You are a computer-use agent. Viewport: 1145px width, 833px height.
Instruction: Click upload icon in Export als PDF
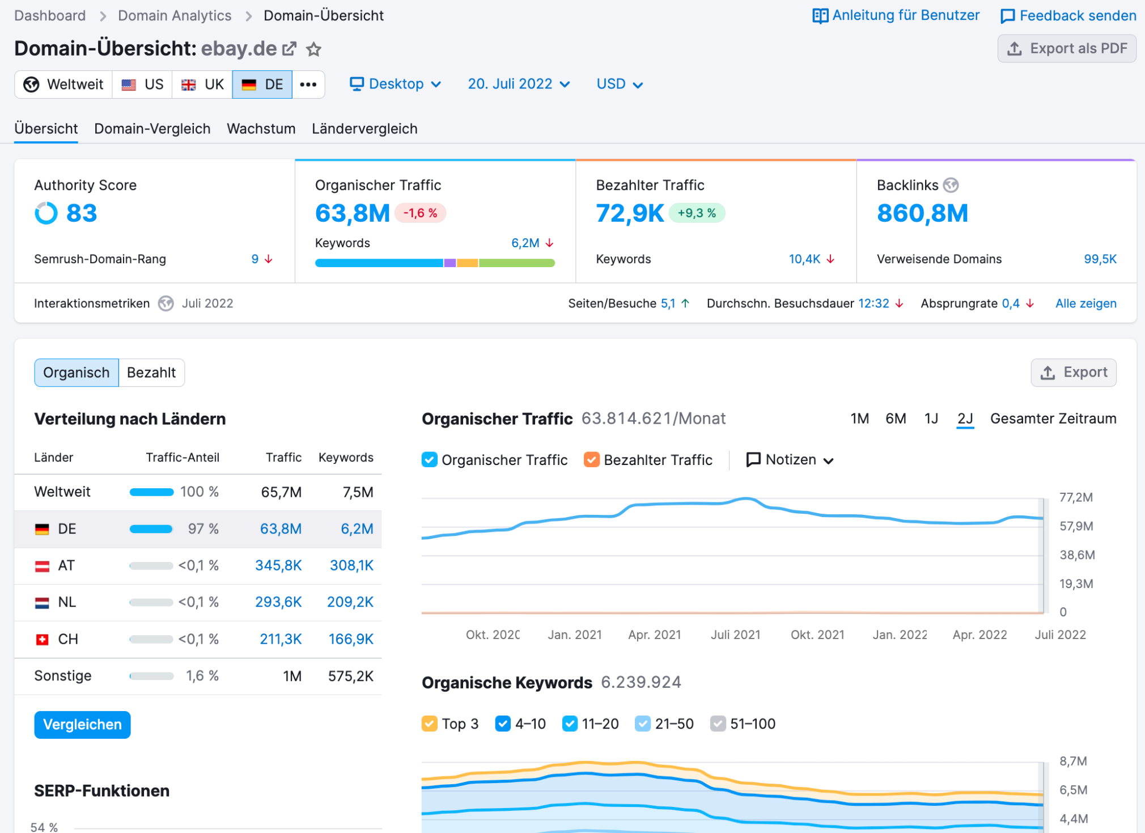tap(1015, 49)
